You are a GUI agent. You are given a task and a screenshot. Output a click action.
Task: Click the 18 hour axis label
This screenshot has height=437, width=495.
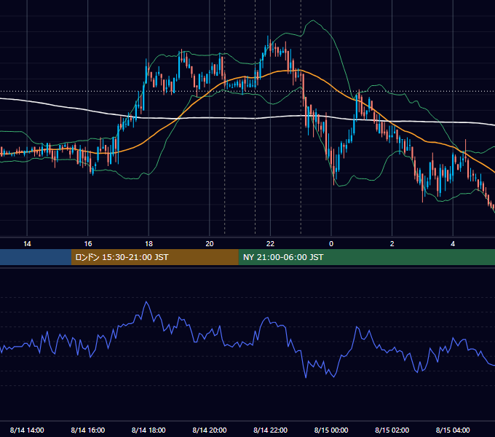click(148, 244)
